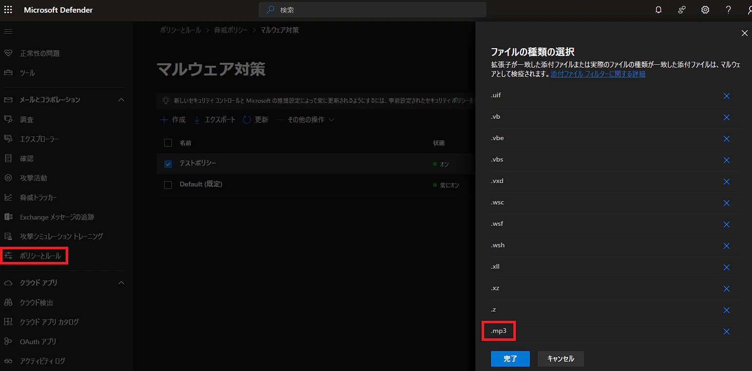Sort by the 状態 column header
Viewport: 752px width, 371px height.
[x=439, y=143]
